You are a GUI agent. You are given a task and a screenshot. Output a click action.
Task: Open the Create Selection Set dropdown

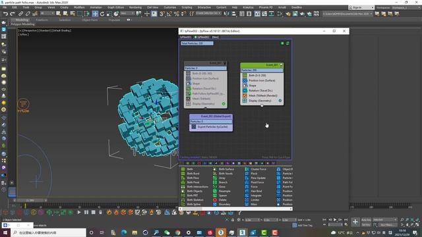click(208, 13)
